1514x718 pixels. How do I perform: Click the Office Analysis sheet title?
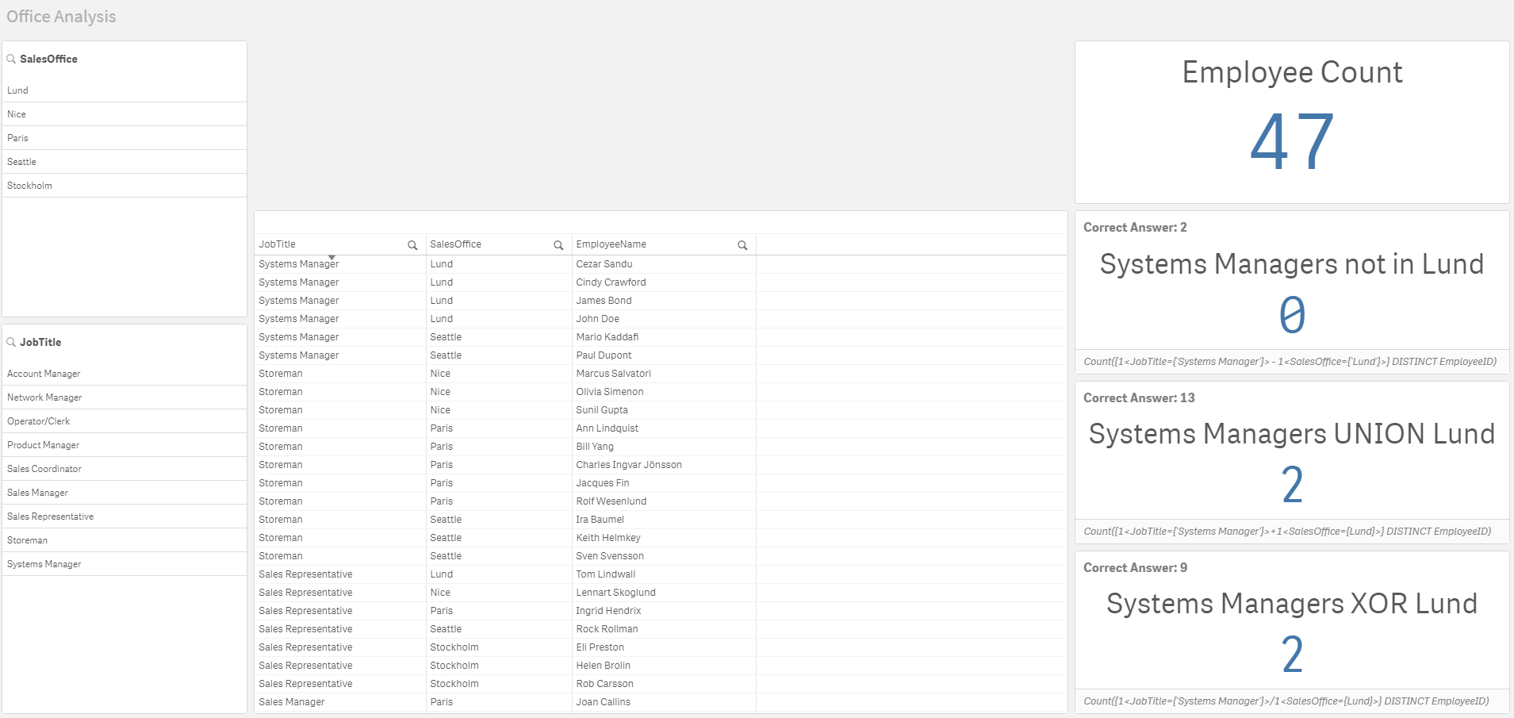pos(61,17)
